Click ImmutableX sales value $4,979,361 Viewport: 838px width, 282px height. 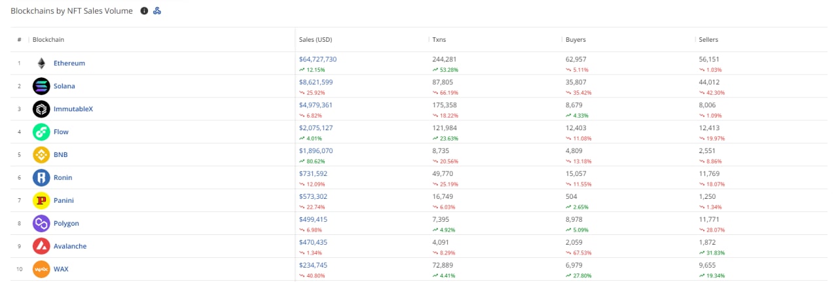pos(316,105)
